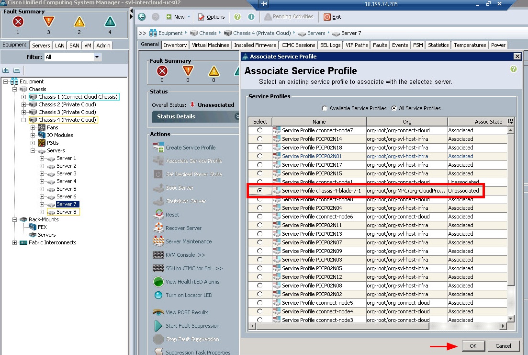Click the Recover Server lifebuoy icon

(x=158, y=228)
